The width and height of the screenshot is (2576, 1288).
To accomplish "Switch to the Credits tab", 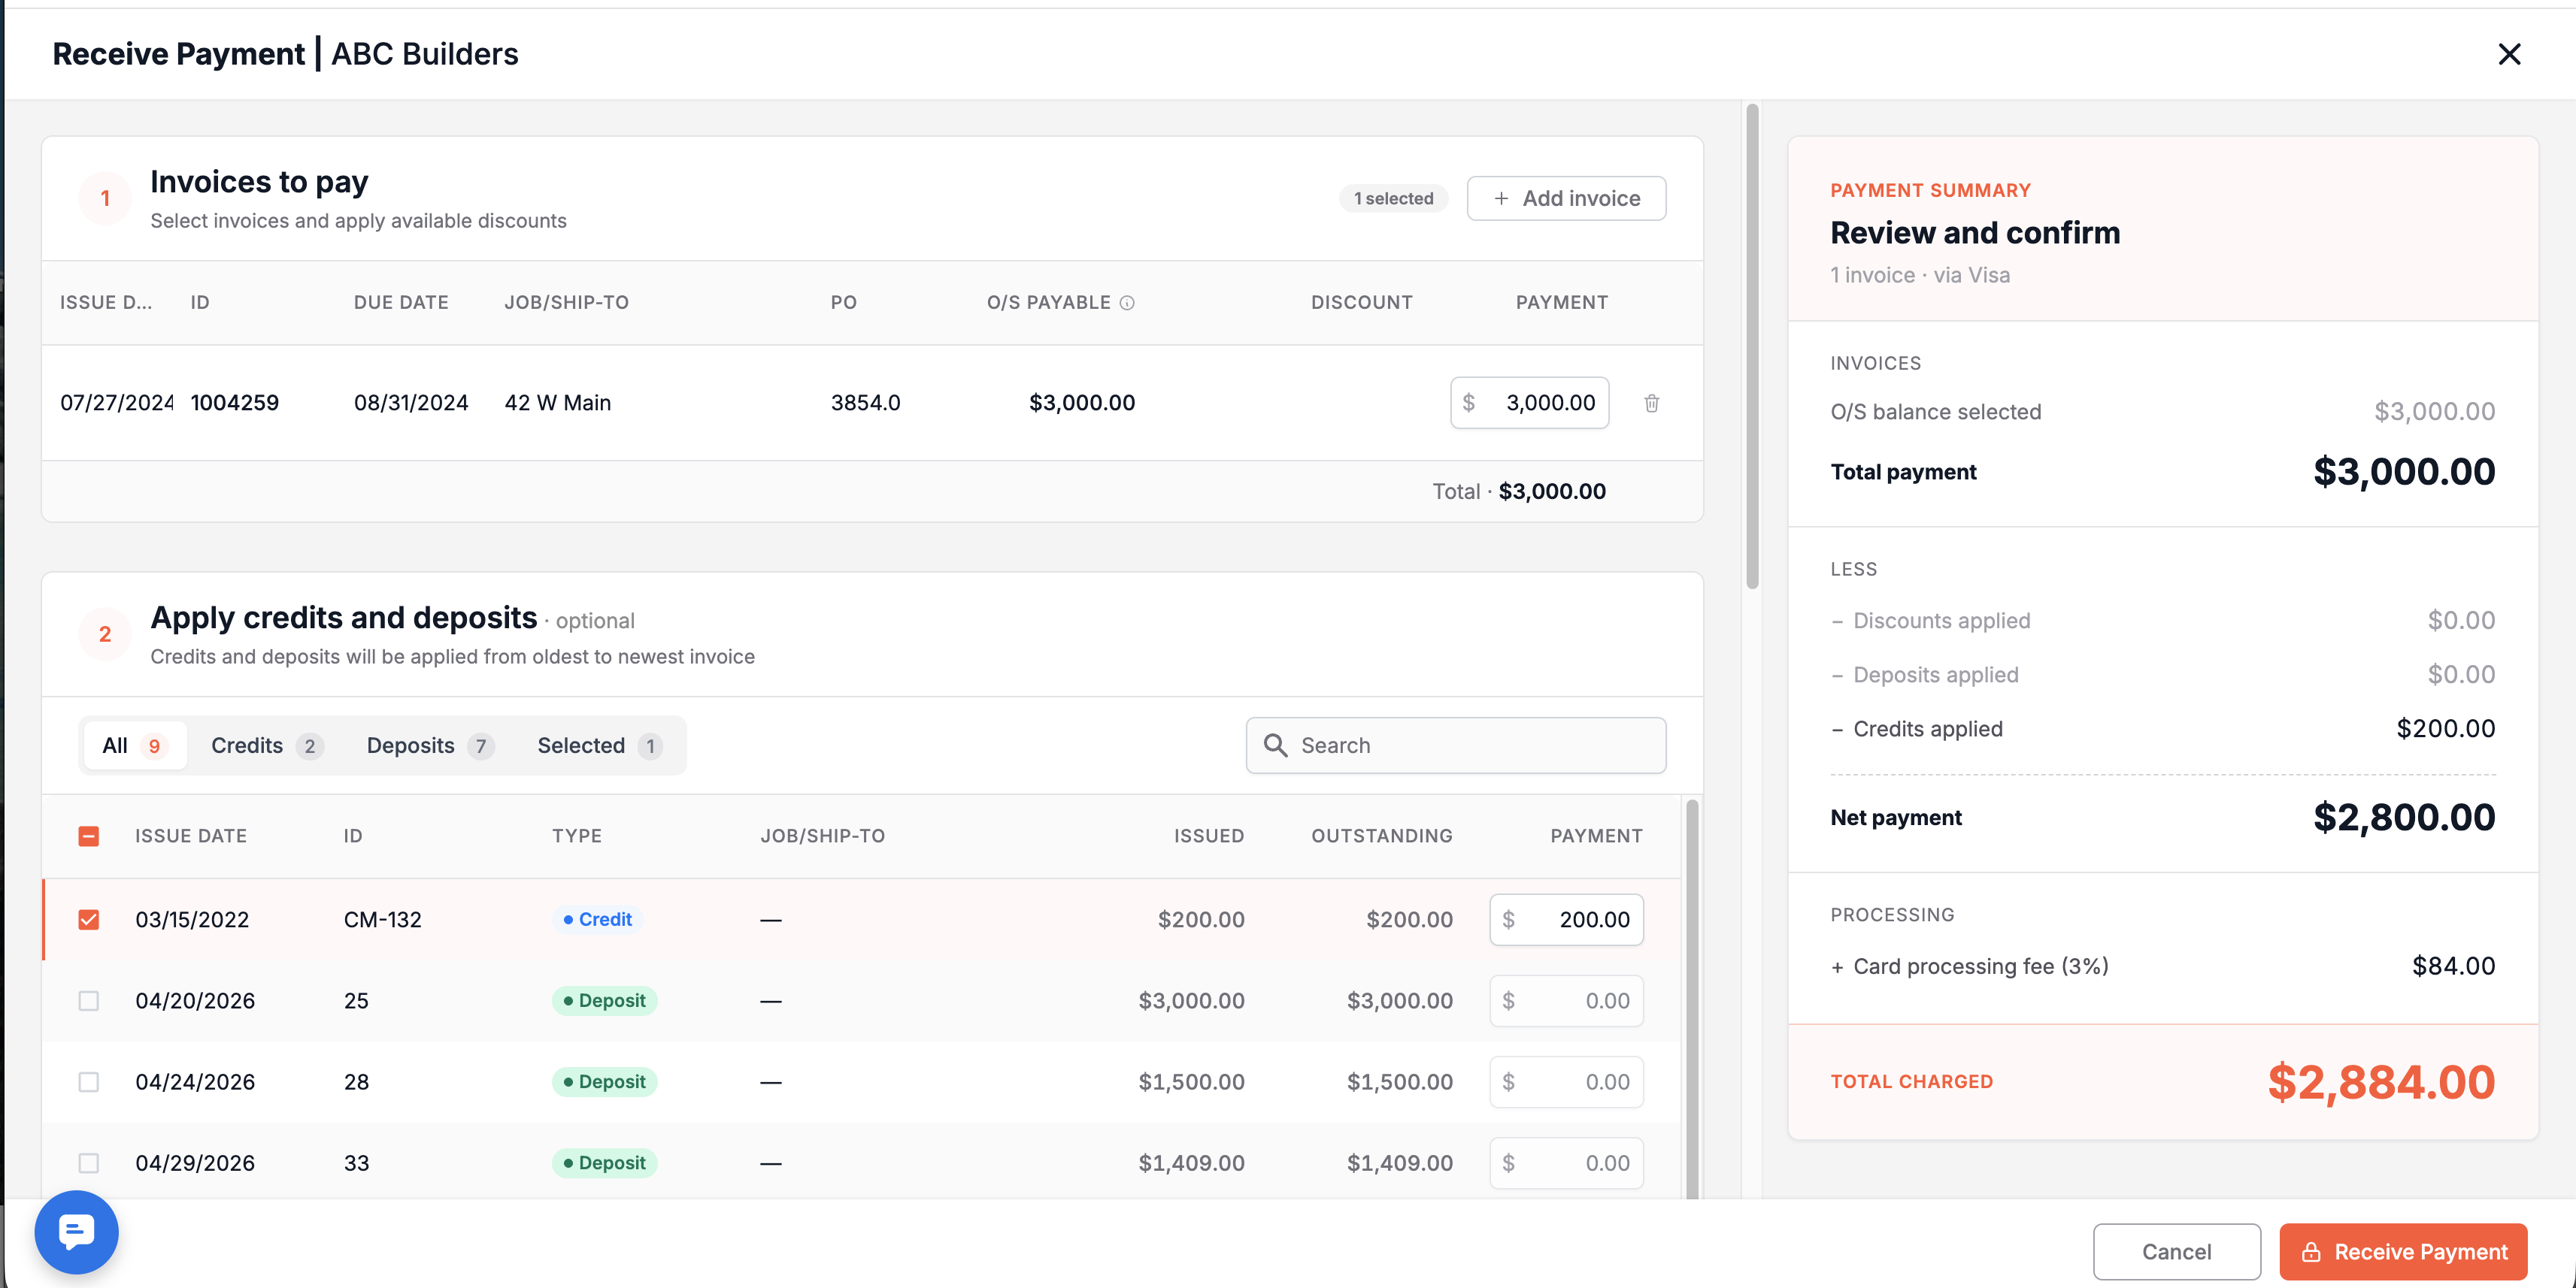I will [x=266, y=745].
